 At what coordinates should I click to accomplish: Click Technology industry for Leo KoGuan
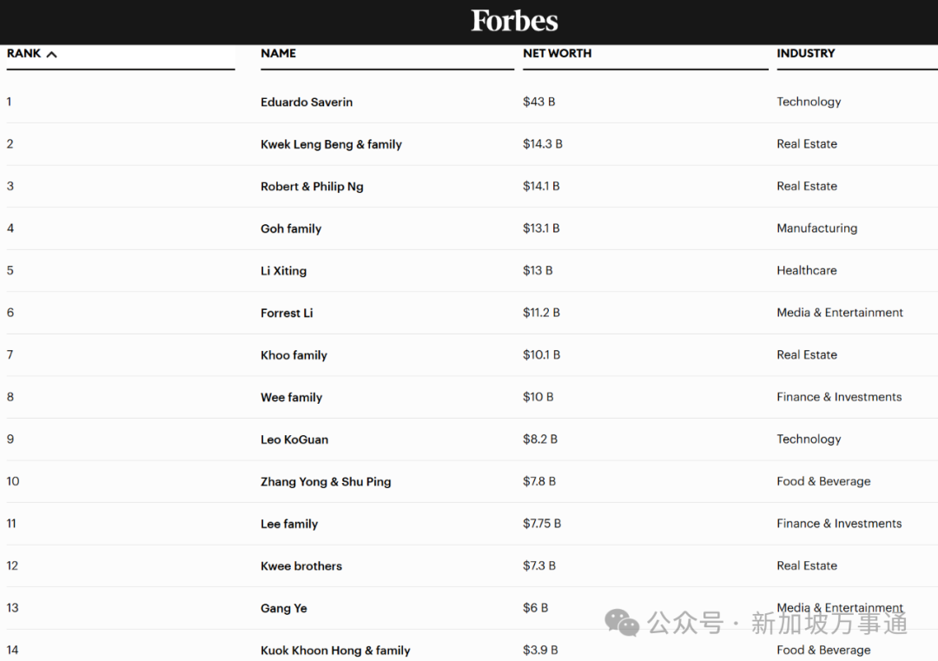(809, 440)
